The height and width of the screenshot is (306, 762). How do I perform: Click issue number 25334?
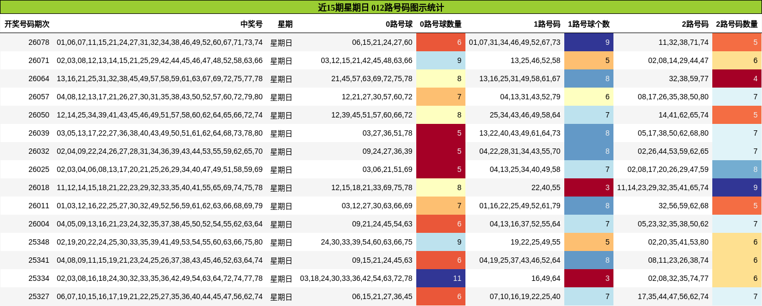(x=38, y=278)
